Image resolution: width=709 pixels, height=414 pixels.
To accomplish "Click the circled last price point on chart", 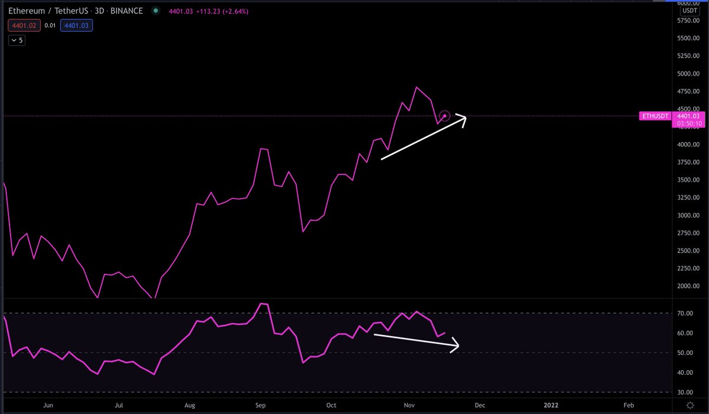I will 445,116.
